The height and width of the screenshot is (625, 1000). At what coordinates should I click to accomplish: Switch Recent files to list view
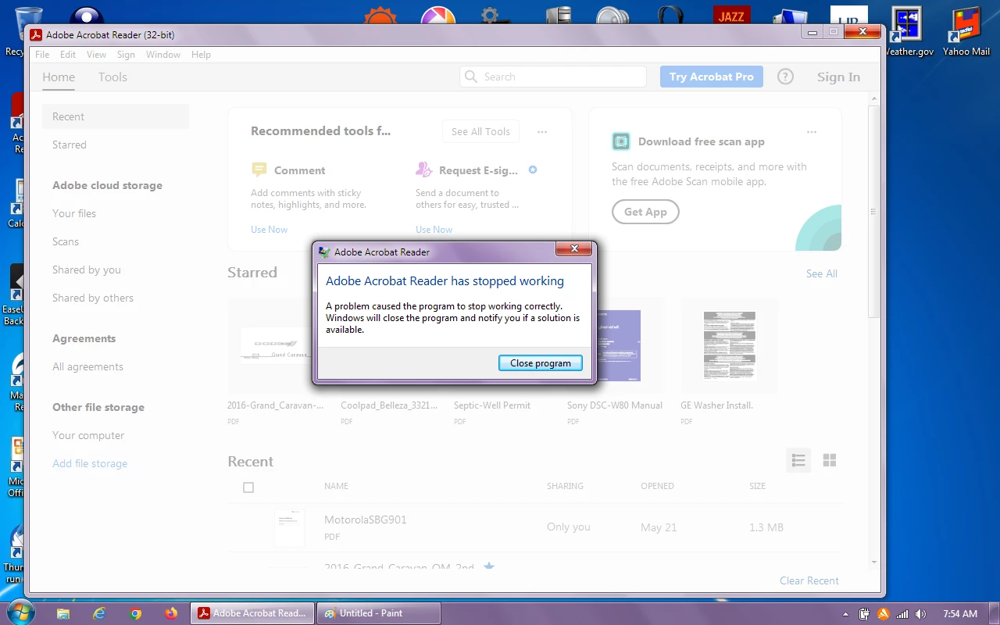(x=798, y=460)
